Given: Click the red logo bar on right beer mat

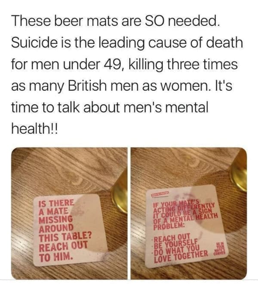Looking at the screenshot, I should 160,194.
